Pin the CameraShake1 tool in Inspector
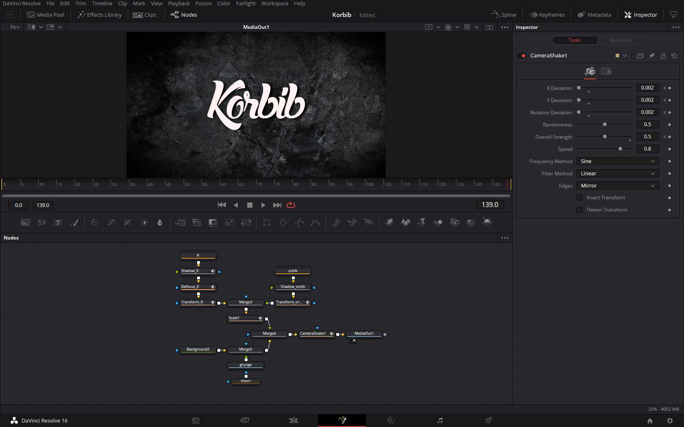The height and width of the screenshot is (427, 684). tap(651, 56)
